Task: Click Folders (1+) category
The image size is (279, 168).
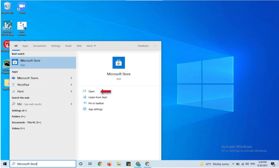Action: (19, 116)
